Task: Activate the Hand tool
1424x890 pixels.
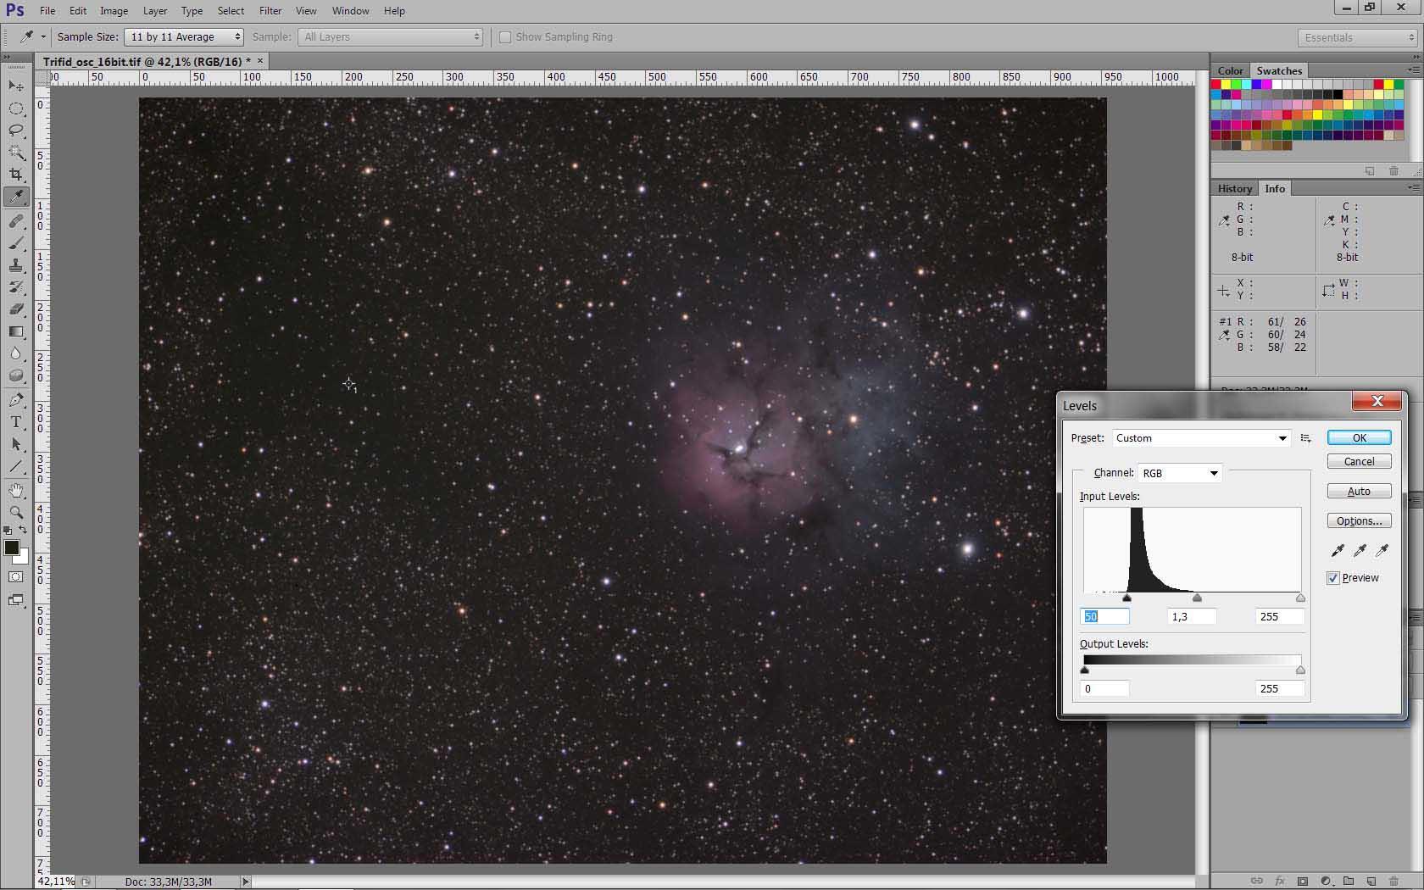Action: coord(16,491)
